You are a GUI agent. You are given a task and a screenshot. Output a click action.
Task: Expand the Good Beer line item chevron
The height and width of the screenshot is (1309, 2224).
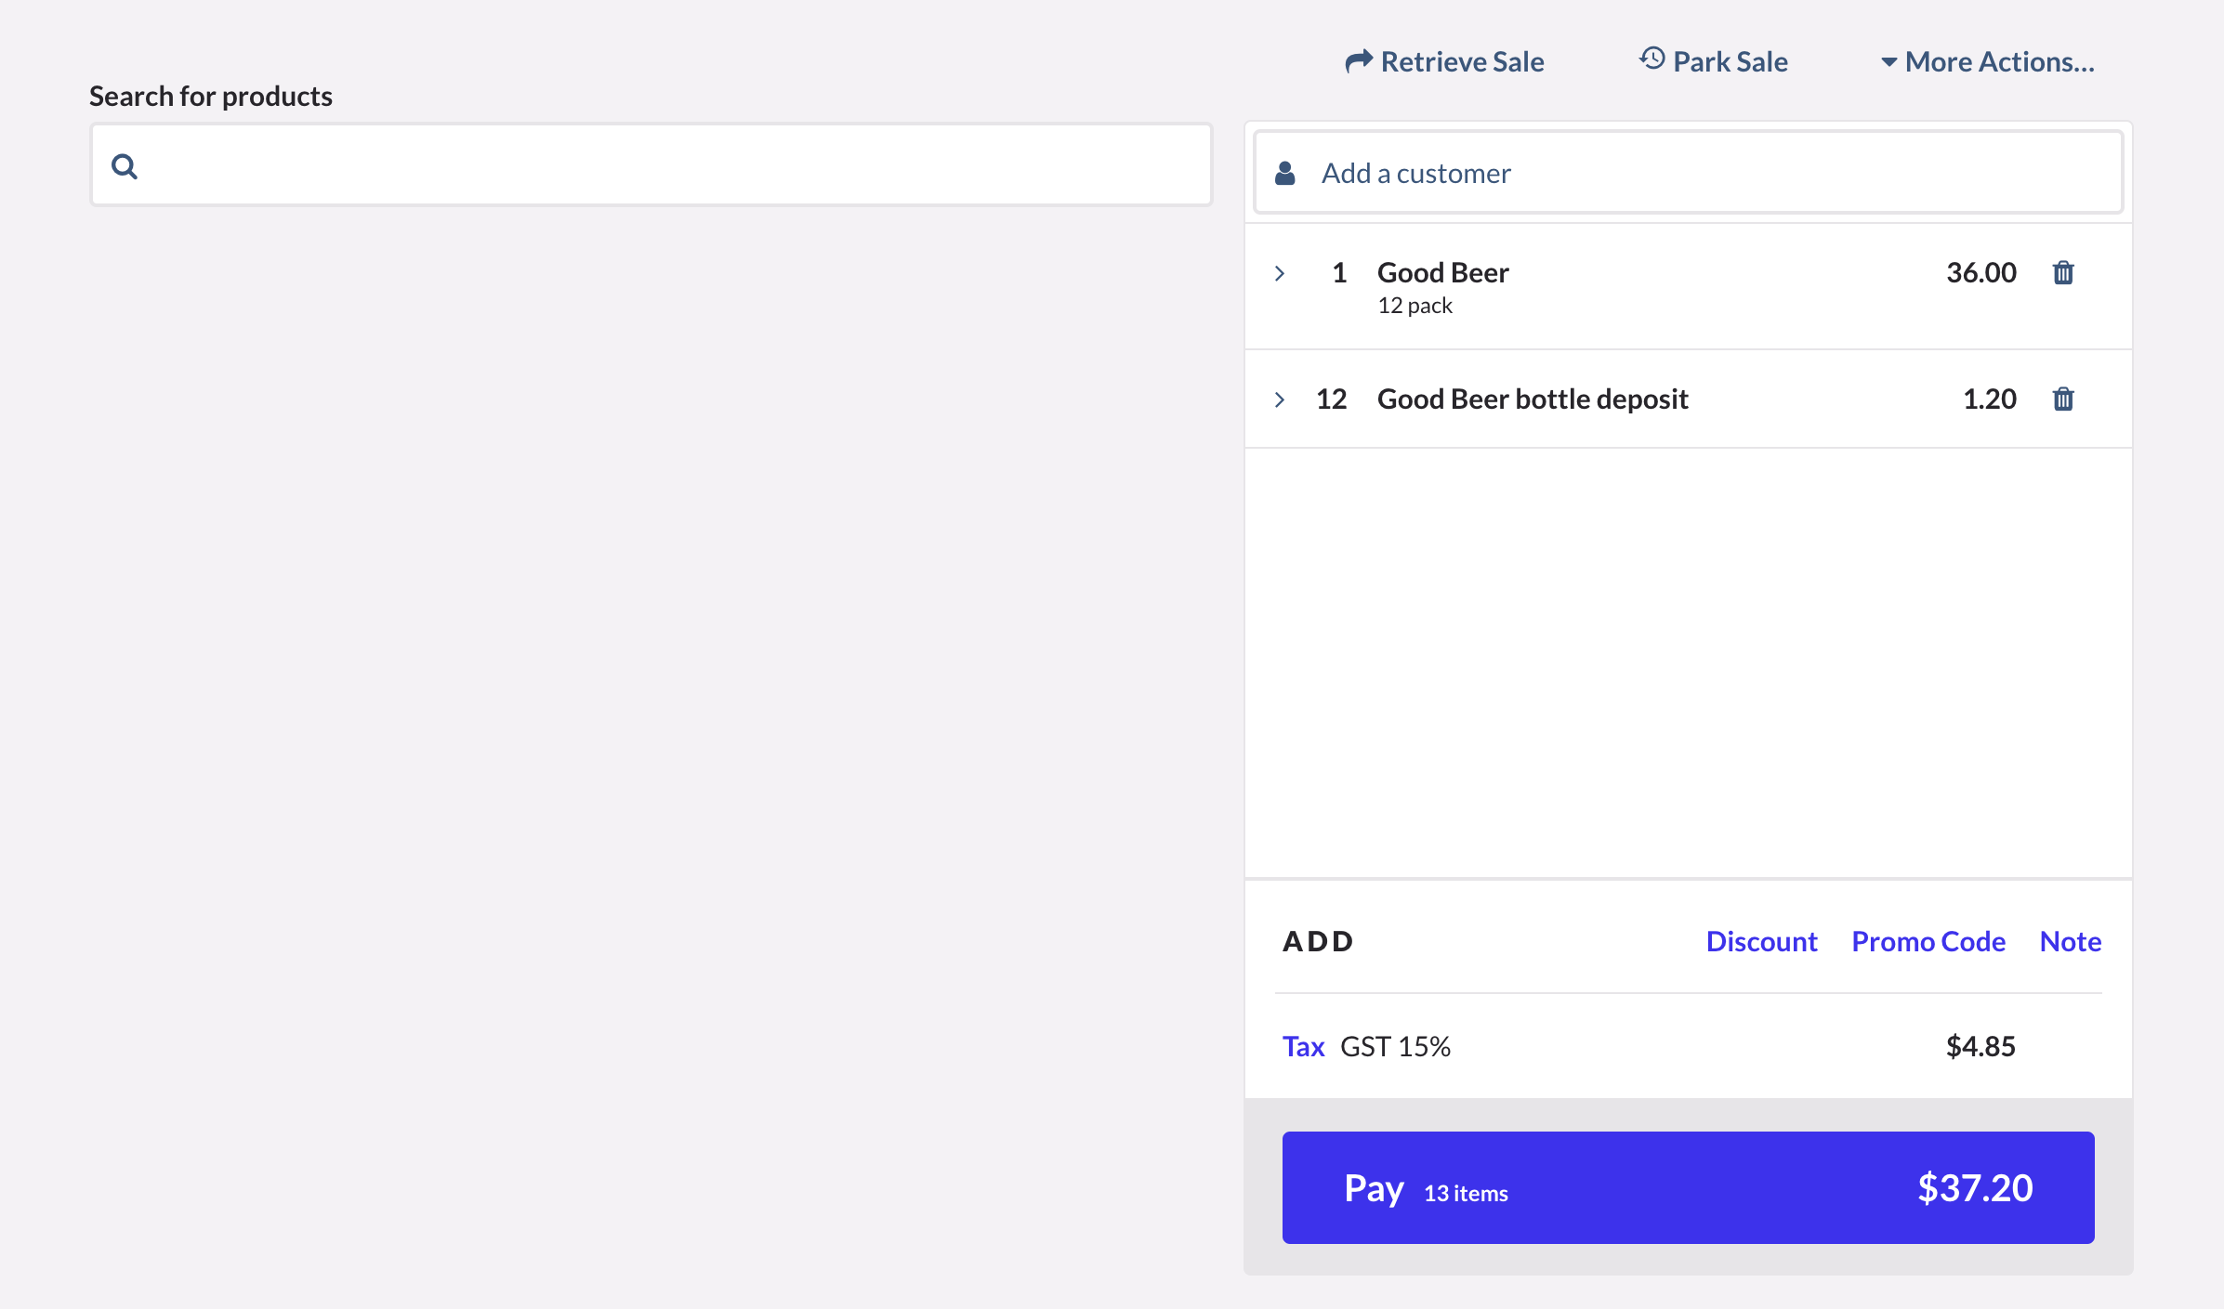click(x=1280, y=273)
